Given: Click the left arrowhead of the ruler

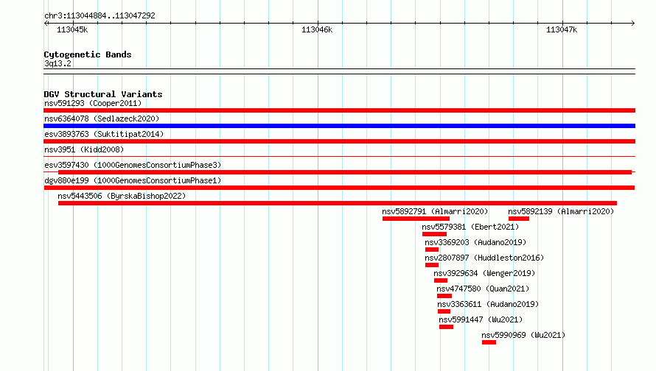Looking at the screenshot, I should coord(46,23).
